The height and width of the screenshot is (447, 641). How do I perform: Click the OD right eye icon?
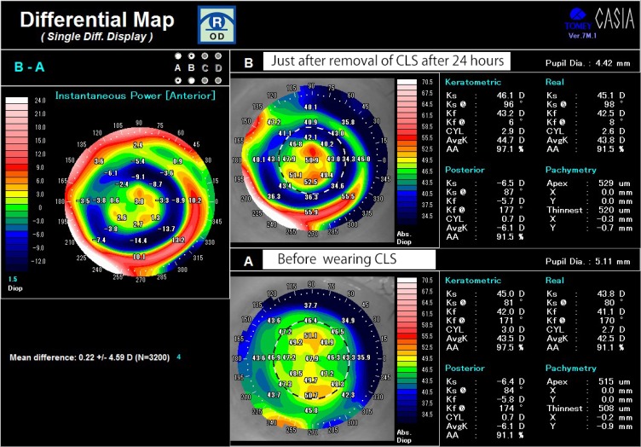click(217, 25)
